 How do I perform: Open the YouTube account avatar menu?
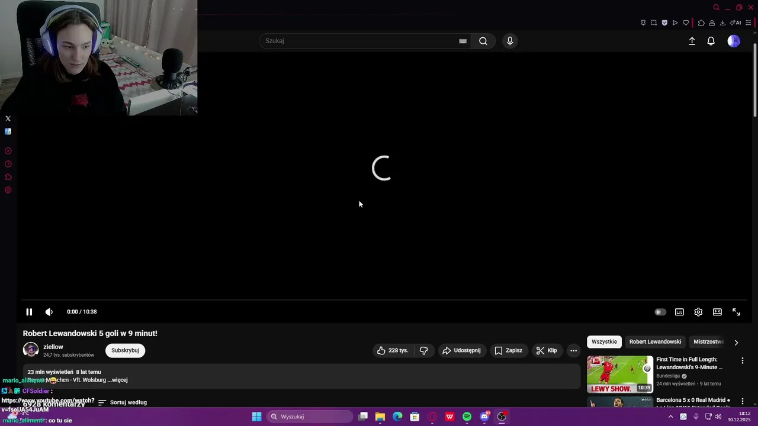734,41
